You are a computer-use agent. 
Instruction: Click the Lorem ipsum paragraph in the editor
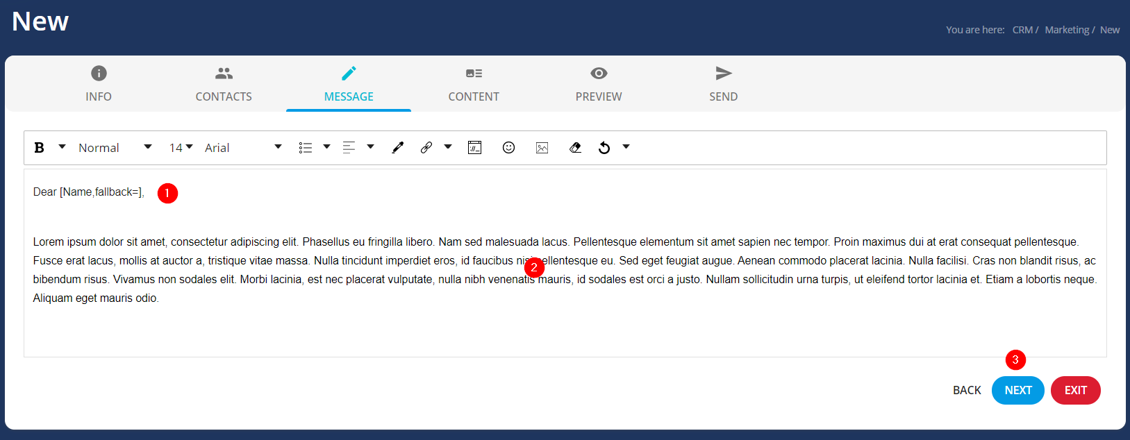[x=565, y=270]
